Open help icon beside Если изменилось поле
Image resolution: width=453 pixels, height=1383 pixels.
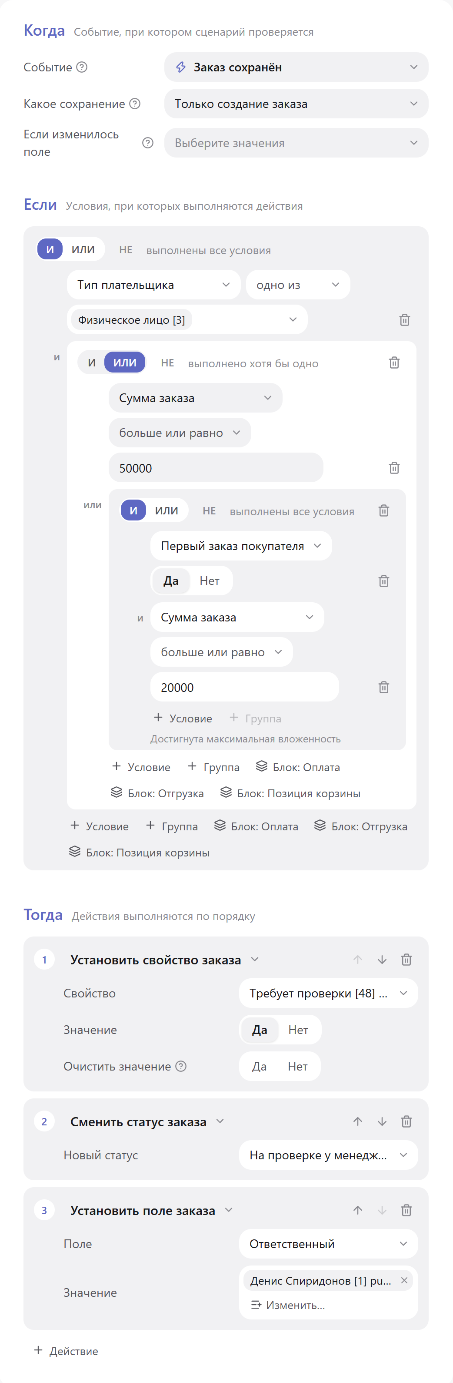pyautogui.click(x=148, y=143)
